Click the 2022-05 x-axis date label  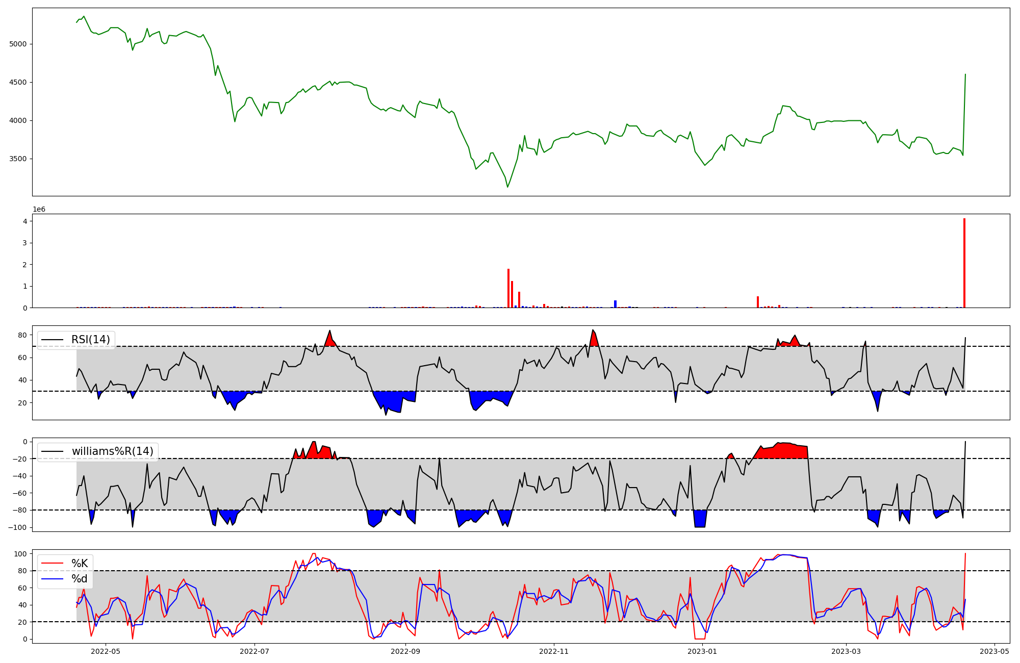pos(105,651)
